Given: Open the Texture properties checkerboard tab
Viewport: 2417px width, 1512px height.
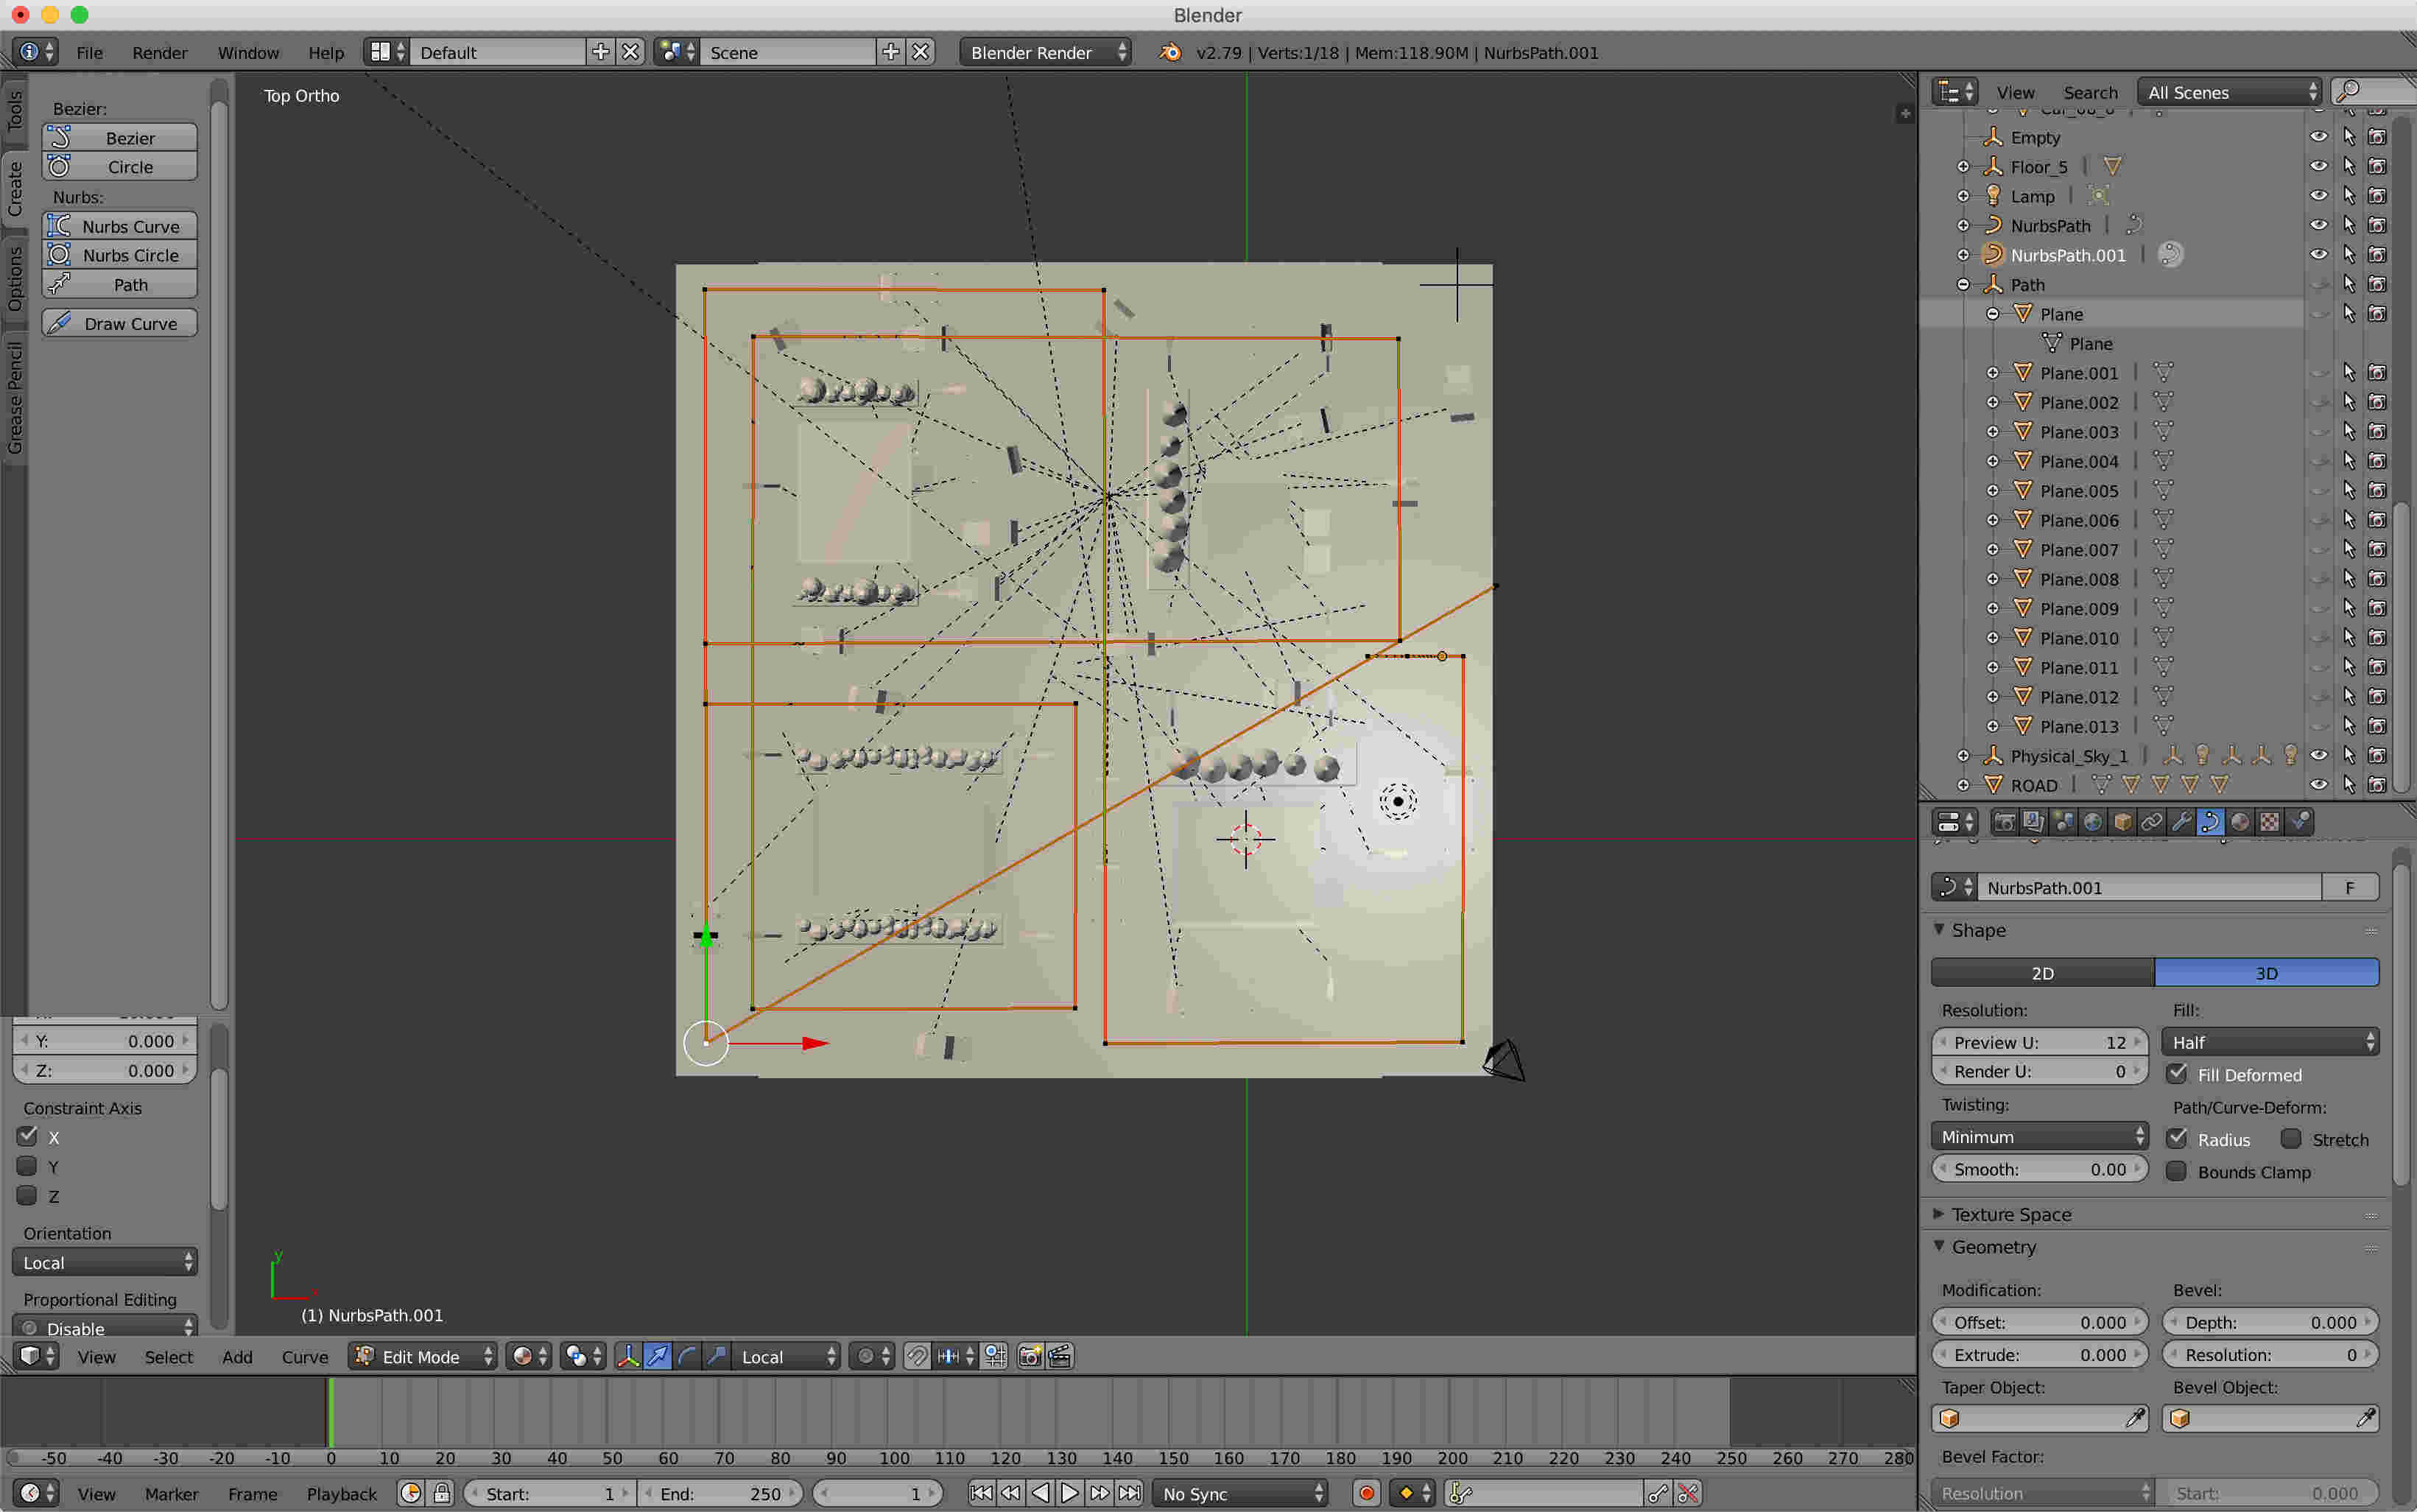Looking at the screenshot, I should (x=2269, y=822).
